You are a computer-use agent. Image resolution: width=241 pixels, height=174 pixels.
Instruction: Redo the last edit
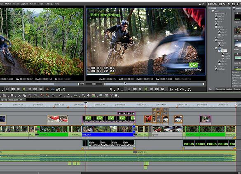point(61,96)
